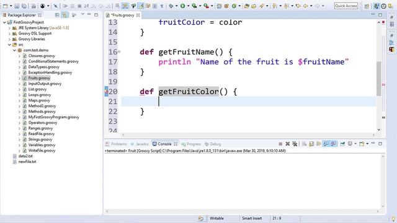Toggle Mark Occurrences toolbar button

coord(141,6)
